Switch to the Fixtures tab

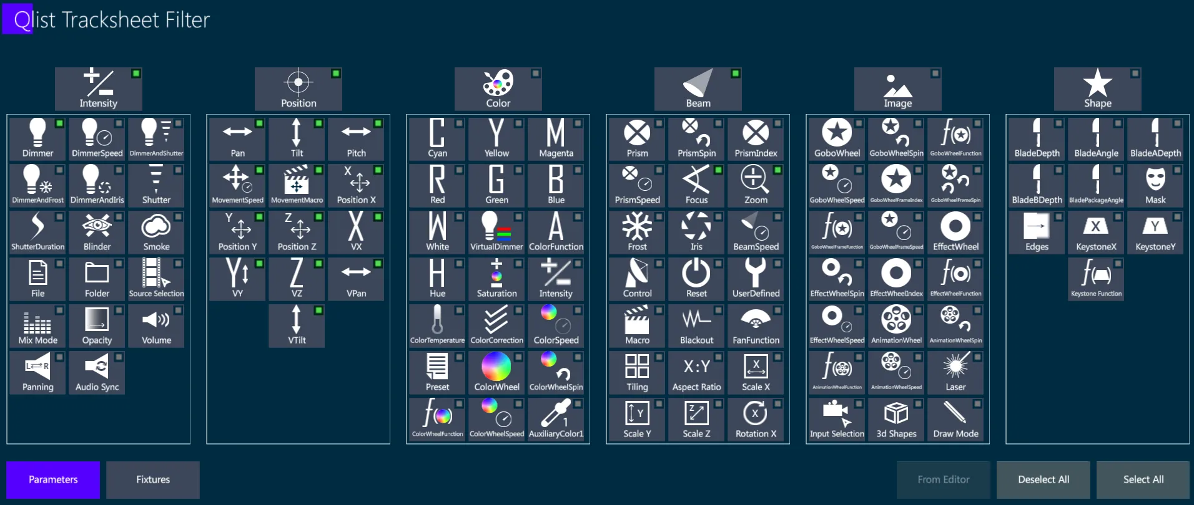point(153,479)
